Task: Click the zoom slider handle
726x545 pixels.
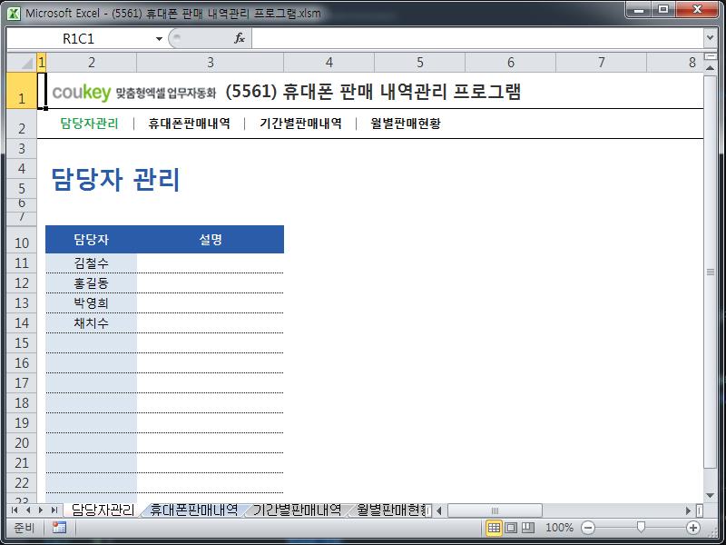Action: point(641,527)
